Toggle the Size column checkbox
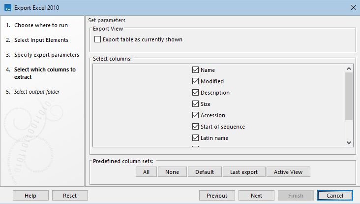360x204 pixels. click(195, 104)
